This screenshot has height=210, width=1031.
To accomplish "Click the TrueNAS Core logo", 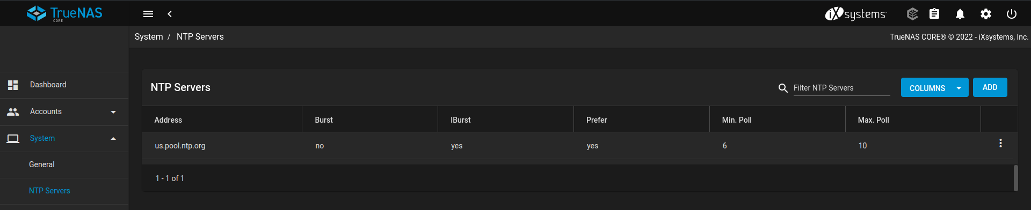I will click(x=64, y=13).
